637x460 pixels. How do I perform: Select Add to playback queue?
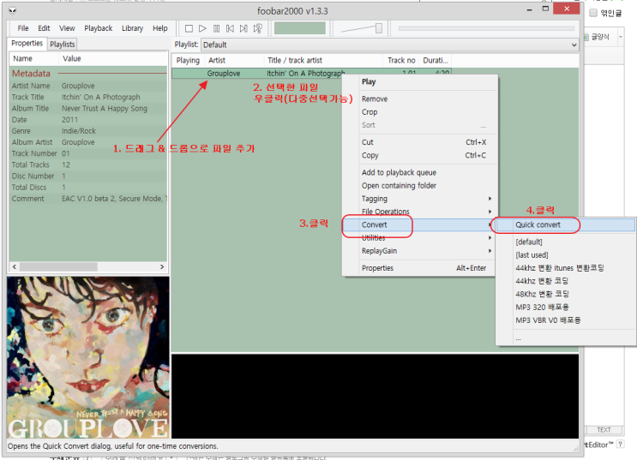click(420, 172)
